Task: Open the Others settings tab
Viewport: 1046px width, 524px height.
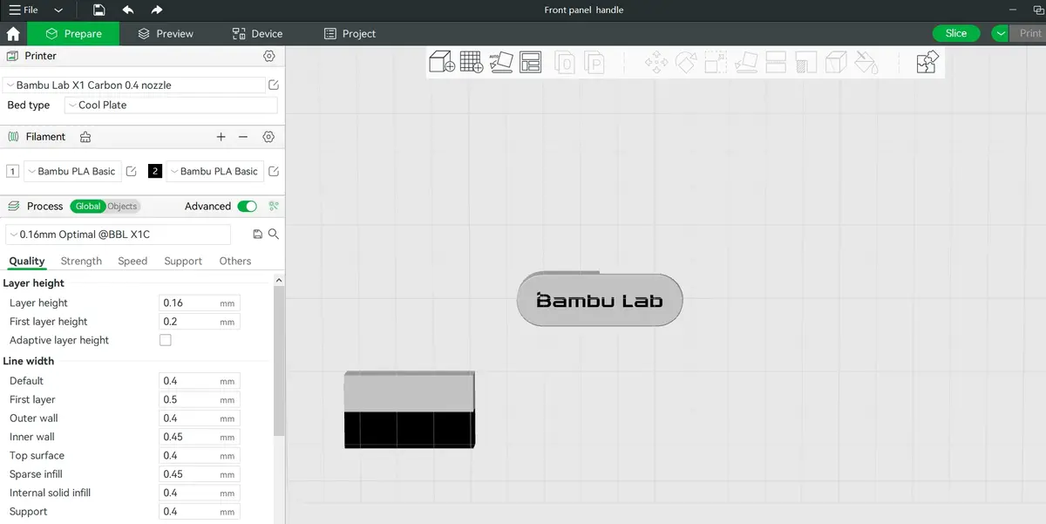Action: (235, 261)
